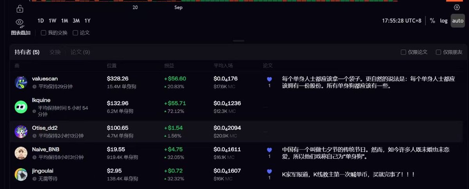The width and height of the screenshot is (469, 189).
Task: Switch to 论文 (9) tab
Action: click(81, 52)
